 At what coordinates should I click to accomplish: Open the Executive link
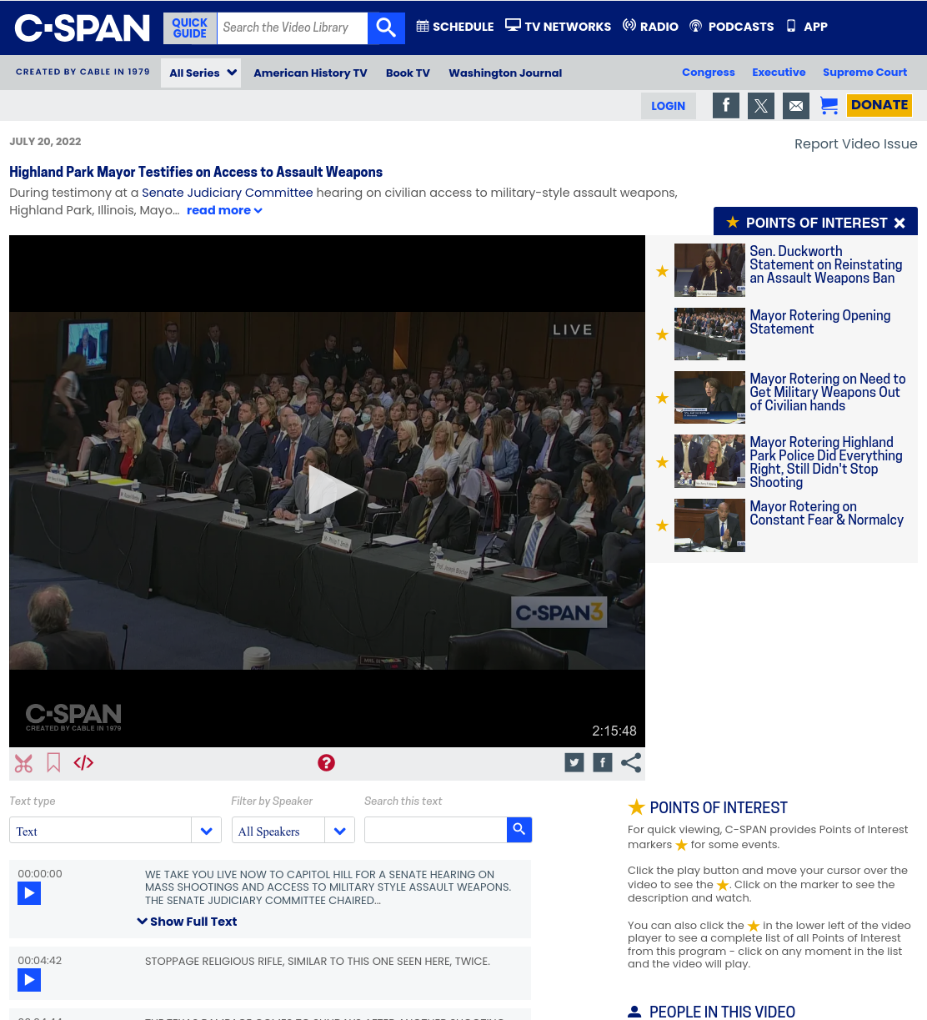click(x=779, y=73)
